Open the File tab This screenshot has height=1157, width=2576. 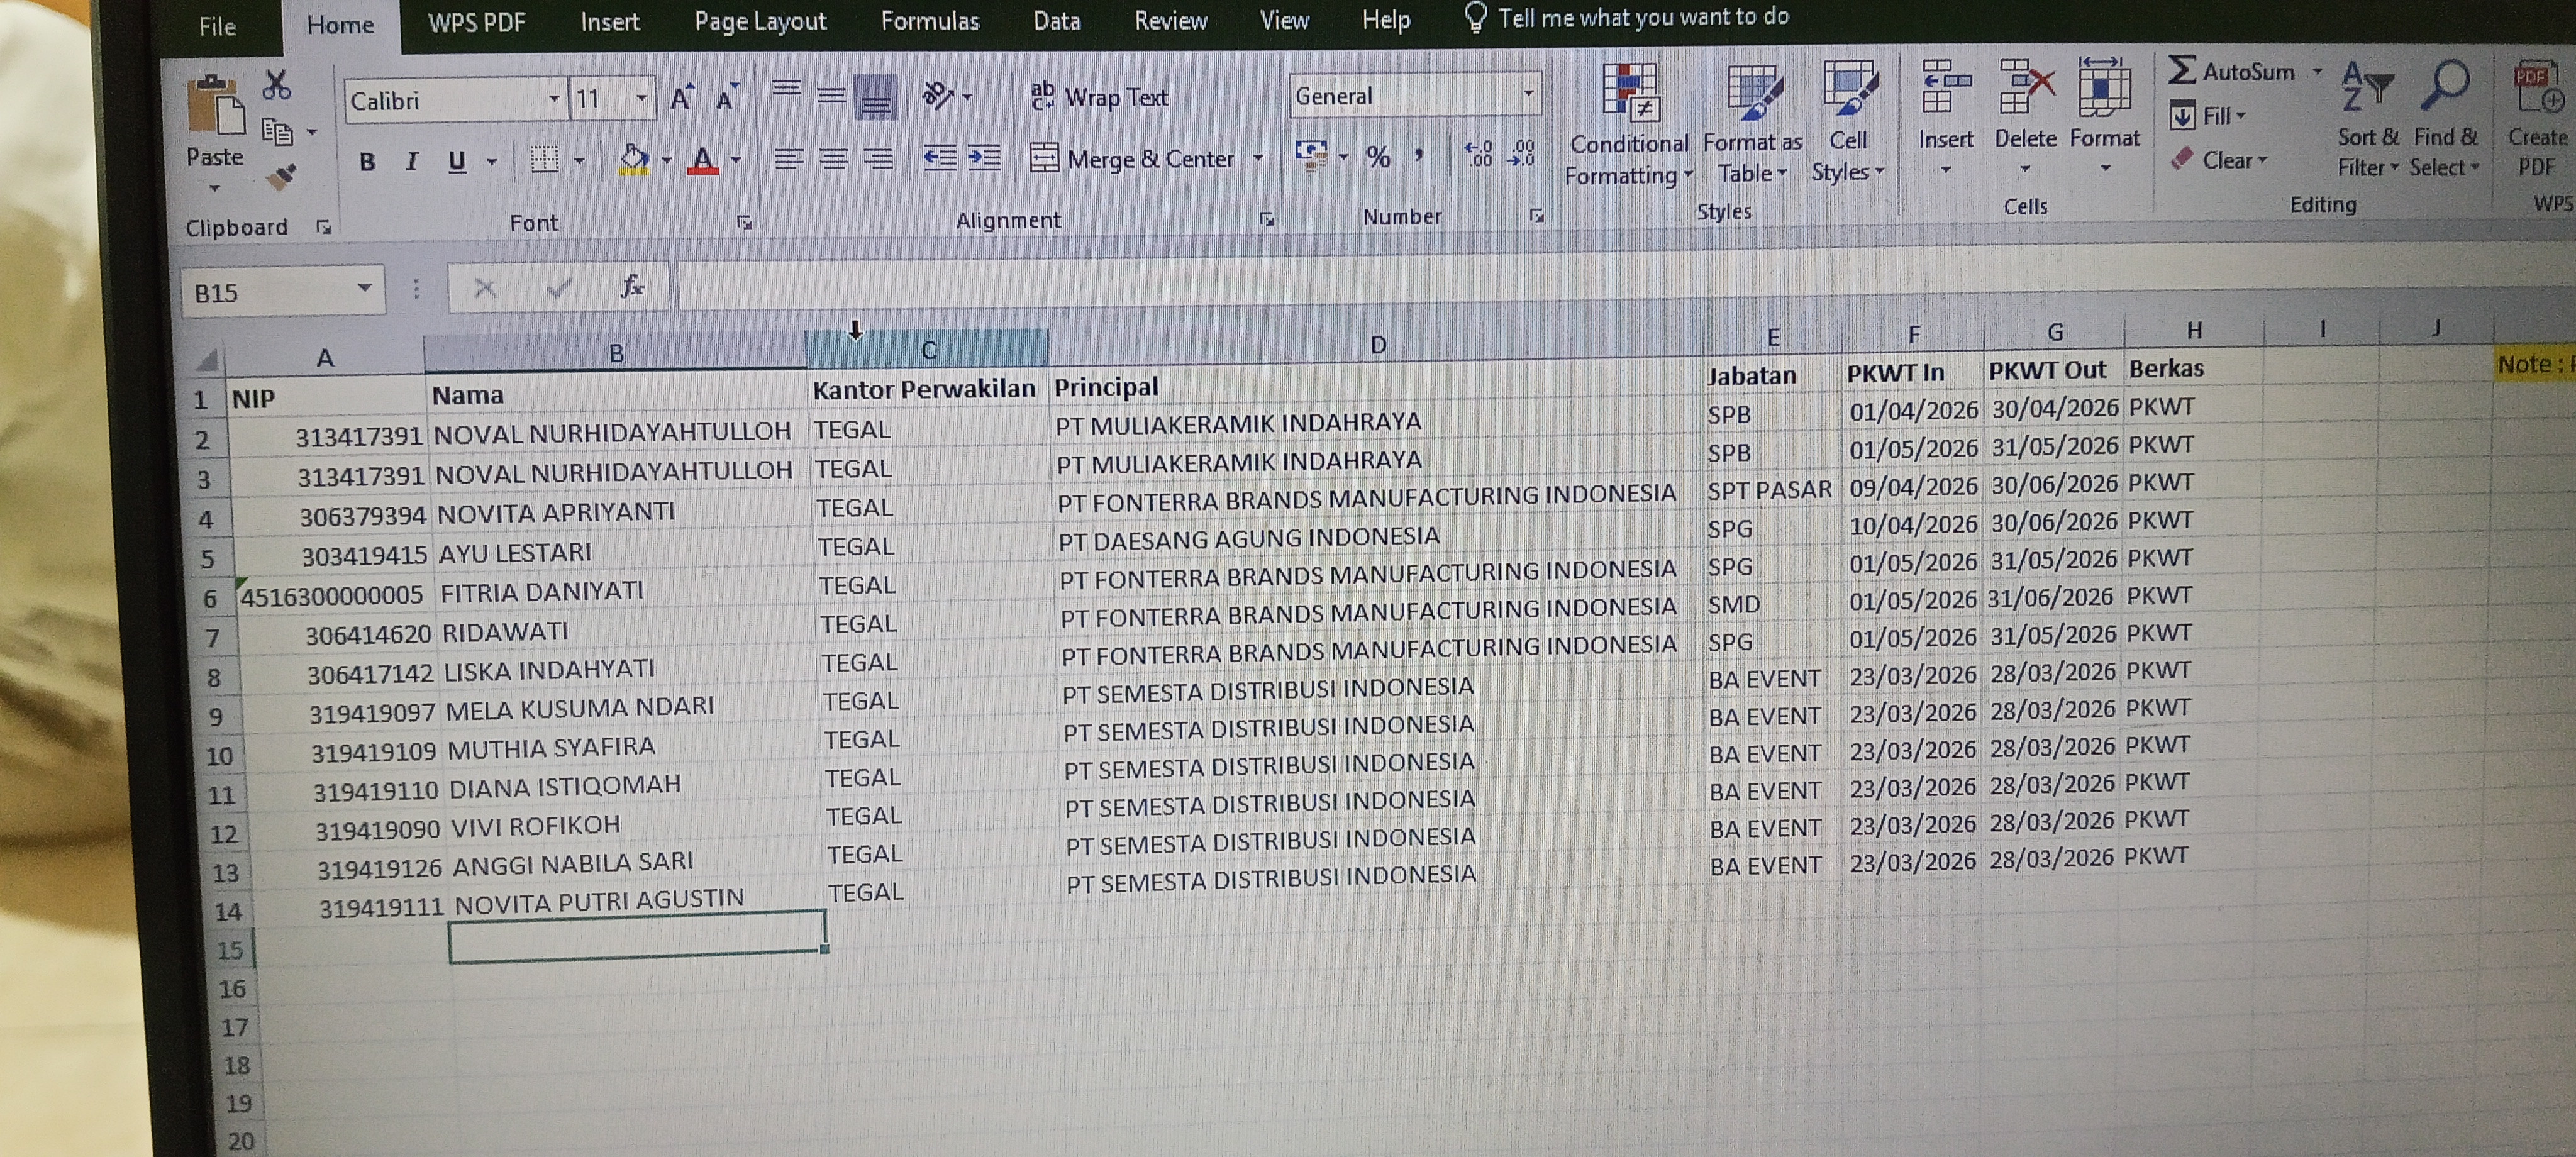pyautogui.click(x=217, y=26)
